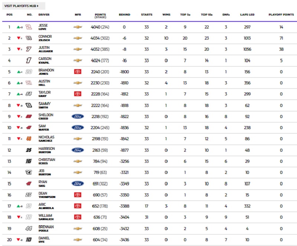Select the points value 2204 (245)
297x246 pixels.
click(100, 128)
